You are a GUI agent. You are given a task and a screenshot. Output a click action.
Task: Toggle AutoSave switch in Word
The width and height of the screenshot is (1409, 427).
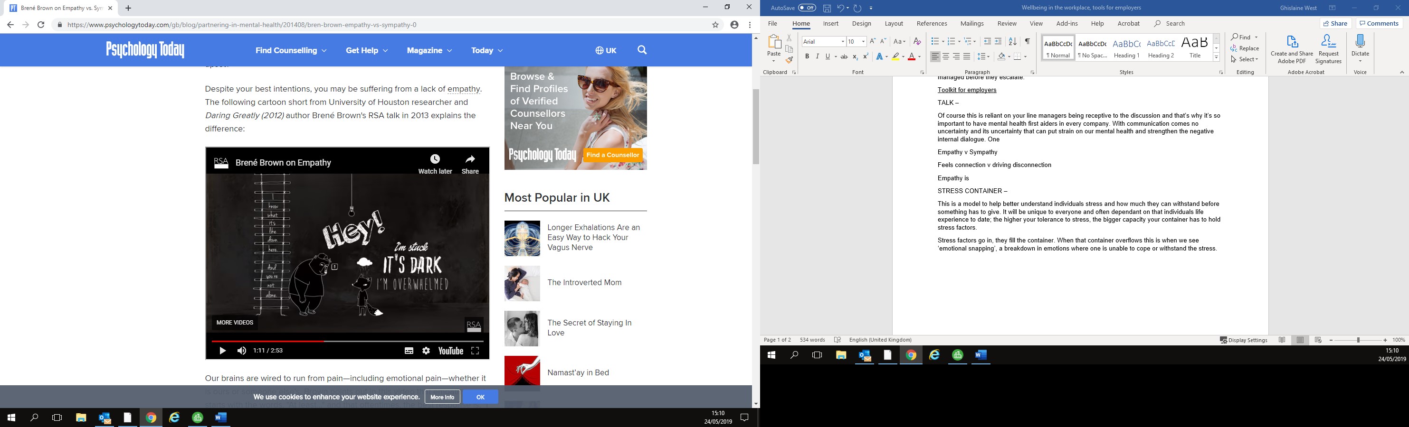807,8
